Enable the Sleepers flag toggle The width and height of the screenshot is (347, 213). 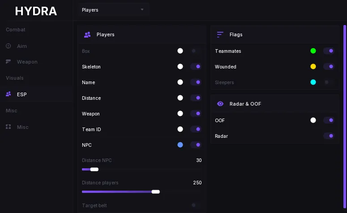click(329, 82)
